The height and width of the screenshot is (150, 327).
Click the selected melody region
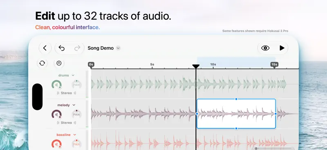click(236, 114)
